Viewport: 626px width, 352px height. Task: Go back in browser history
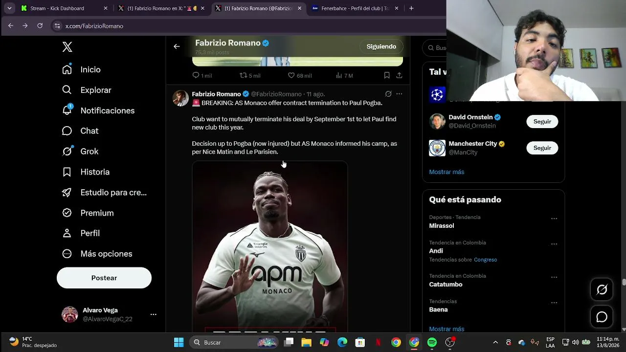pyautogui.click(x=11, y=26)
